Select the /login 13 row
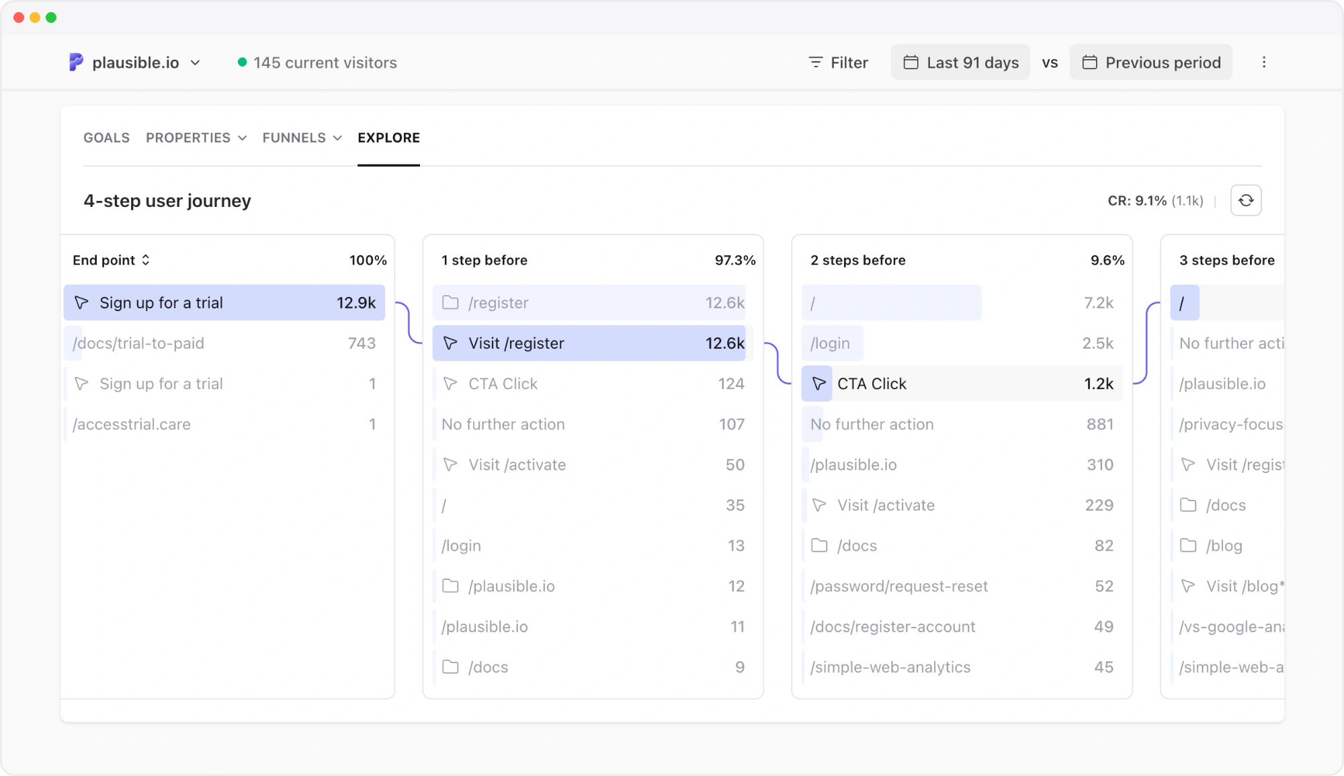1344x776 pixels. coord(593,546)
